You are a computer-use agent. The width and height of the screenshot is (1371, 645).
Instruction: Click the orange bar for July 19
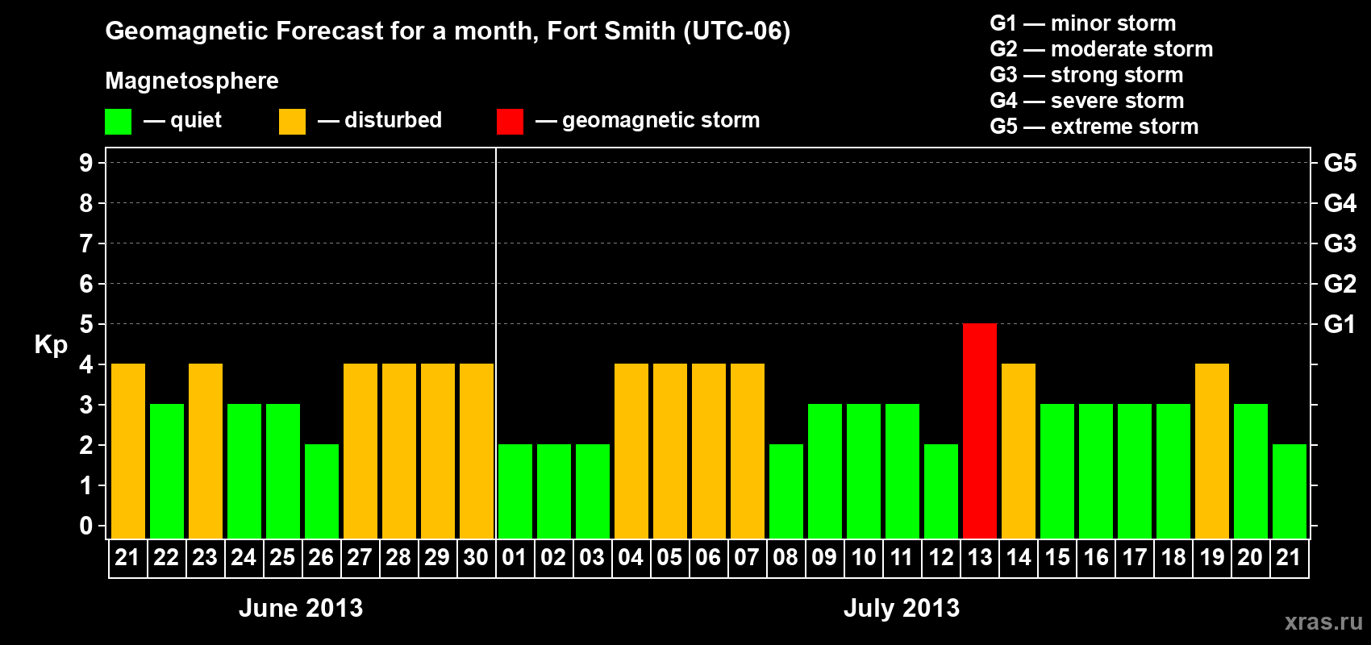click(1212, 451)
